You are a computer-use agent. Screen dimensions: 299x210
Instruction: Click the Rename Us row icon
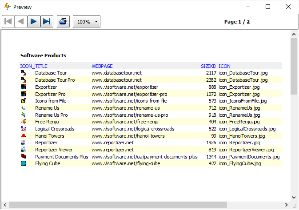point(24,108)
